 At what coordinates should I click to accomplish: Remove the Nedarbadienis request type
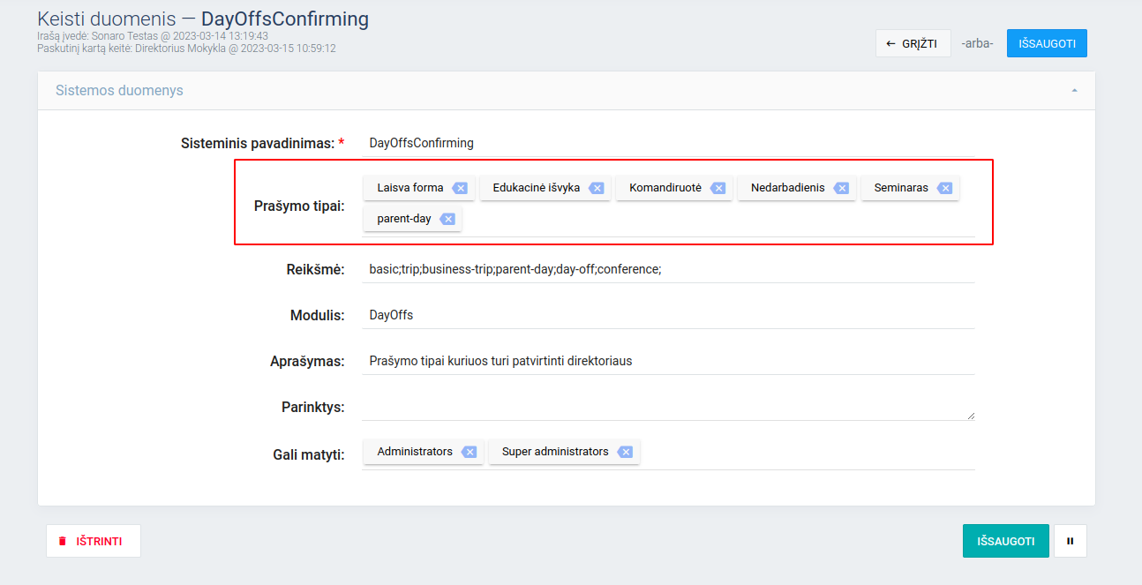841,188
